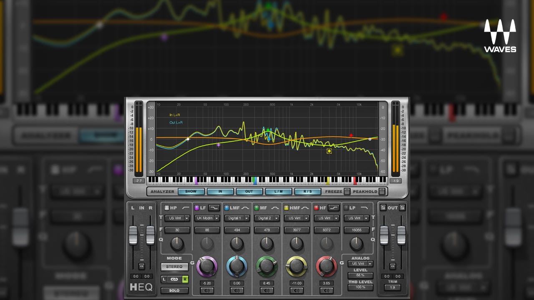534x300 pixels.
Task: Click the purple LF gain knob
Action: click(207, 266)
